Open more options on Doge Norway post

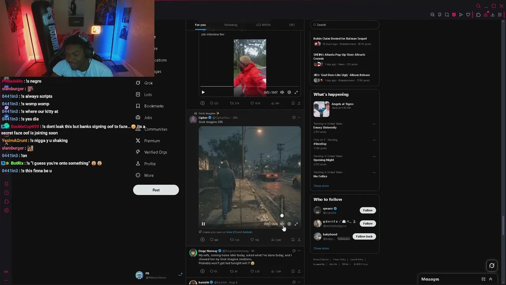pyautogui.click(x=299, y=251)
